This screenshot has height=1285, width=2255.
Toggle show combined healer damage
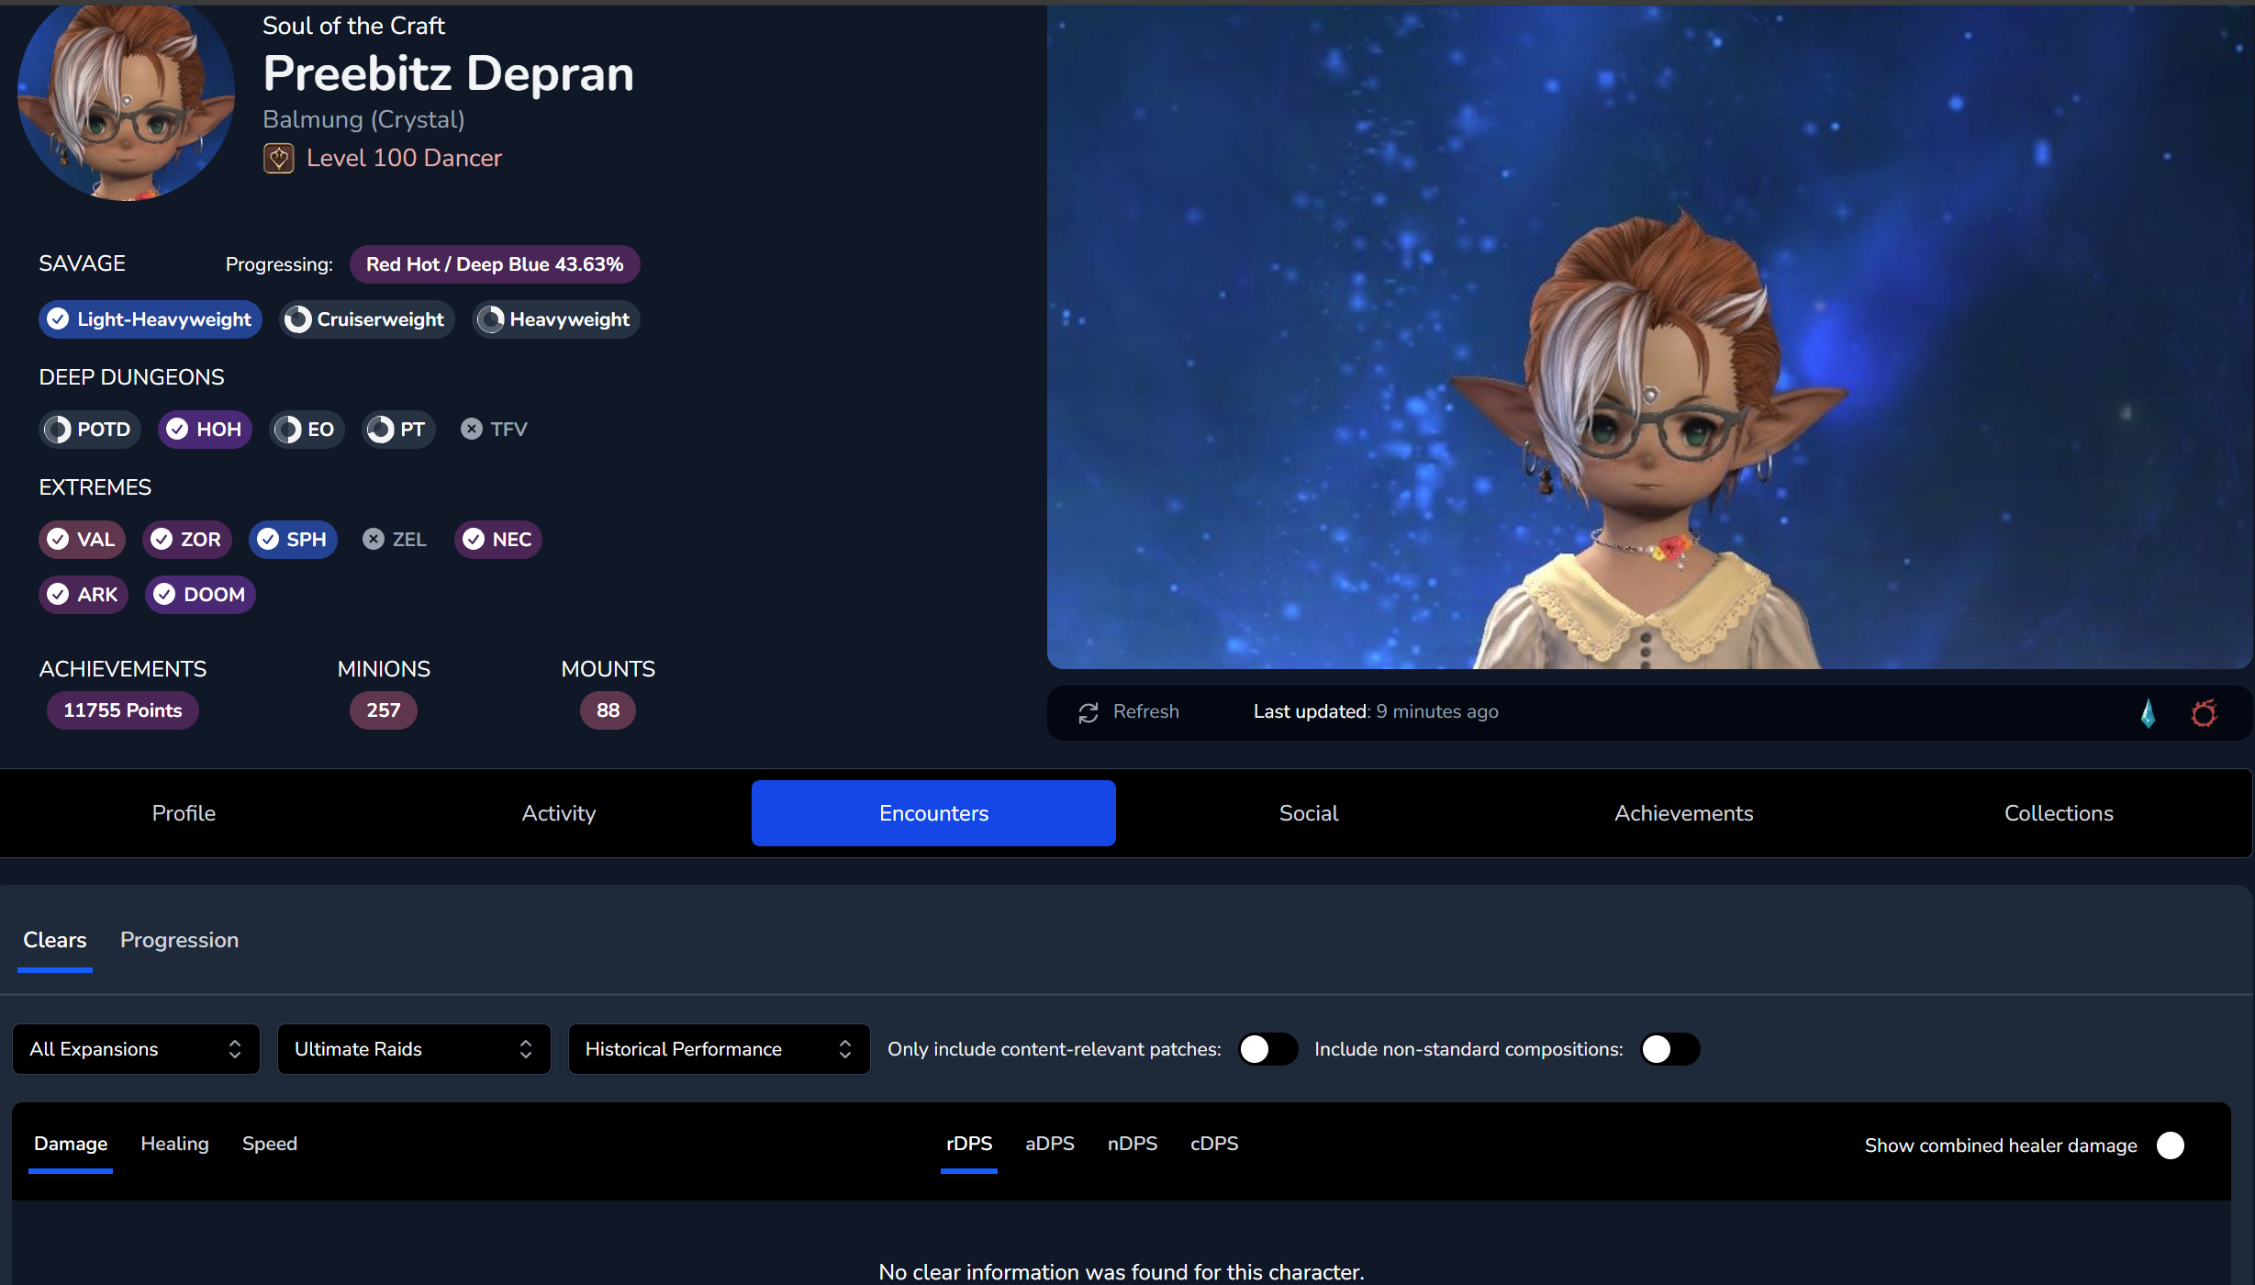point(2170,1145)
